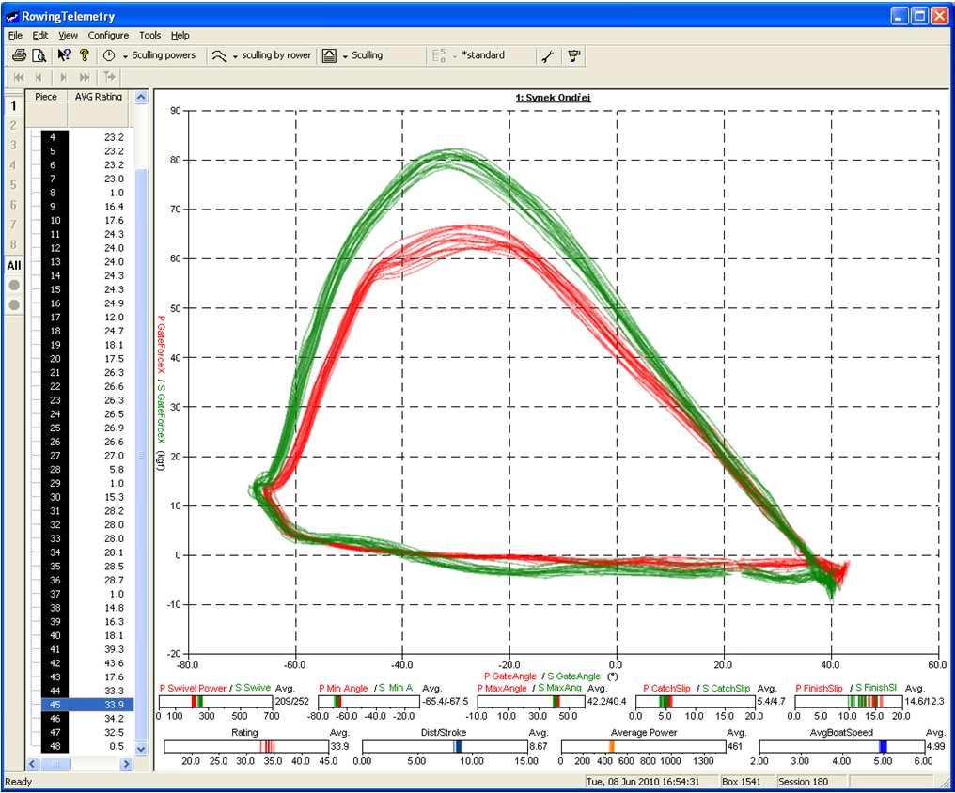Click the curves icon beside sculling by rower

pos(219,55)
